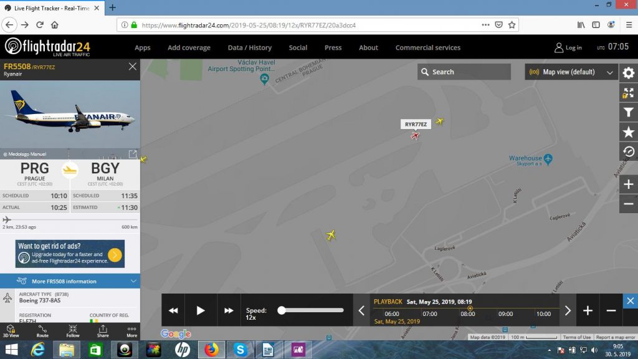
Task: Select the yellow aircraft next to RYR77EZ
Action: pyautogui.click(x=439, y=122)
